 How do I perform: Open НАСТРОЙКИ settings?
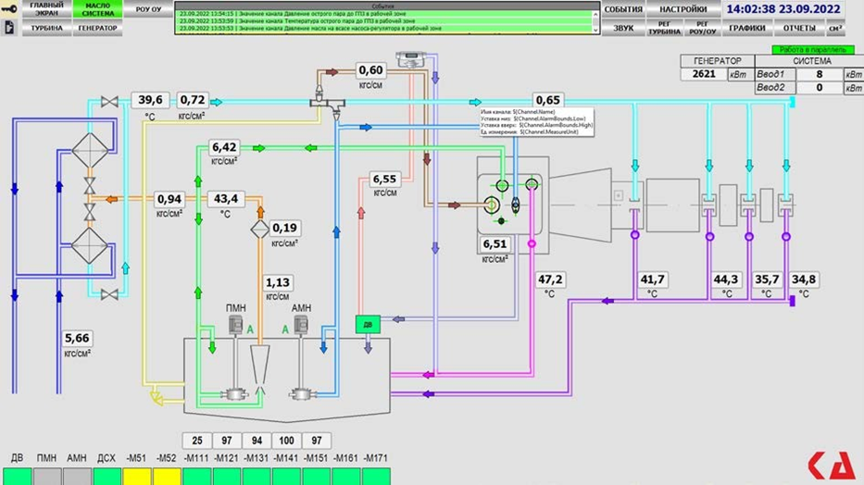pos(683,9)
